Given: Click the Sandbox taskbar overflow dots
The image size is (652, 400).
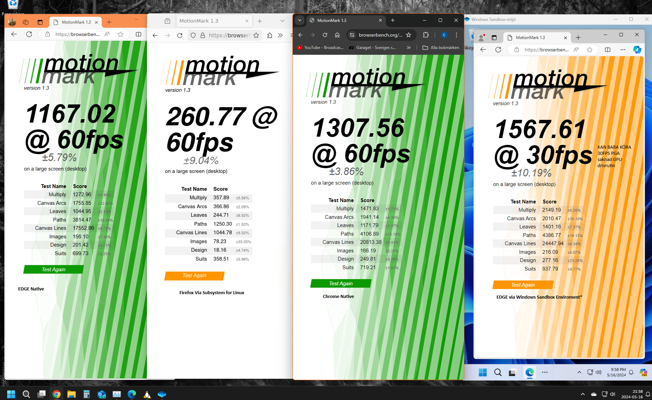Looking at the screenshot, I should [x=545, y=372].
